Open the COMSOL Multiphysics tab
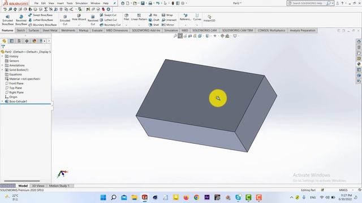Image resolution: width=362 pixels, height=203 pixels. (x=271, y=30)
